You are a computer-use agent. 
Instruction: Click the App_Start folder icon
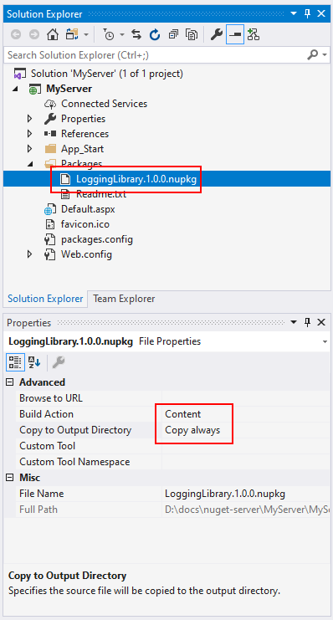tap(50, 149)
